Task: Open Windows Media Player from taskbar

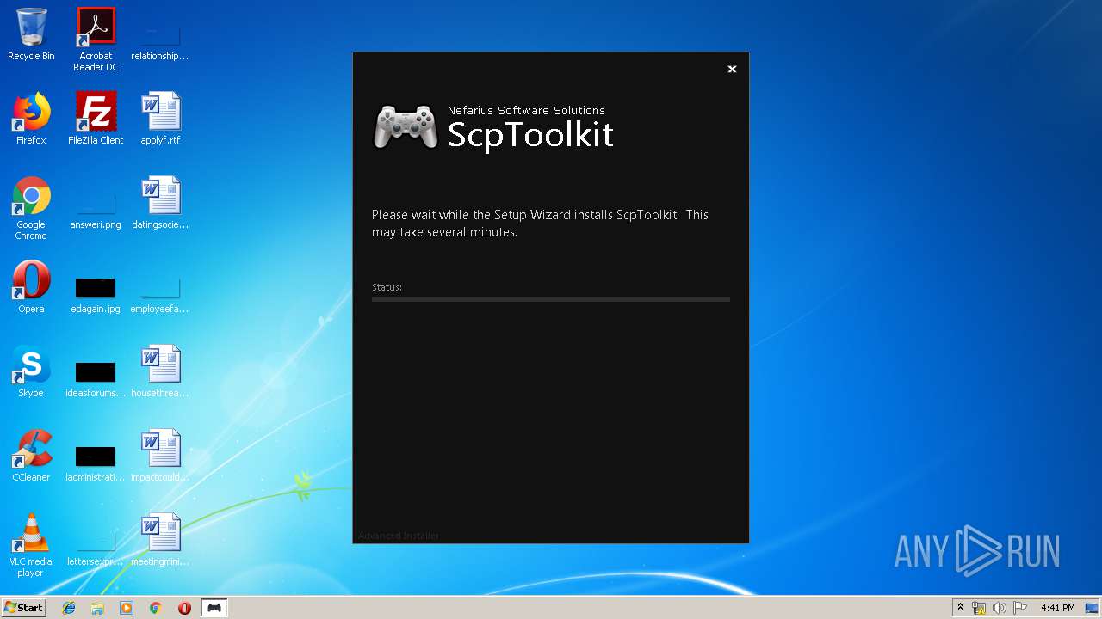Action: tap(127, 608)
